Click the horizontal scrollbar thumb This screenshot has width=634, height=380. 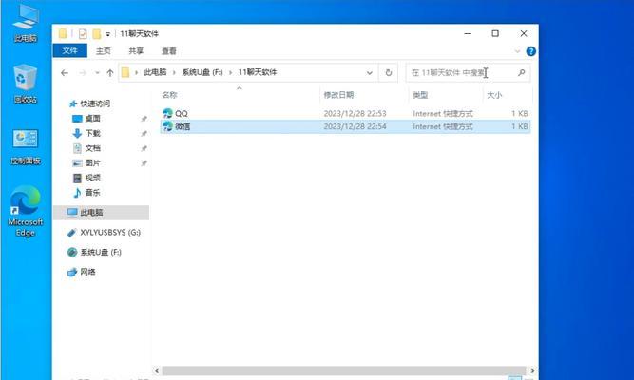pos(344,370)
